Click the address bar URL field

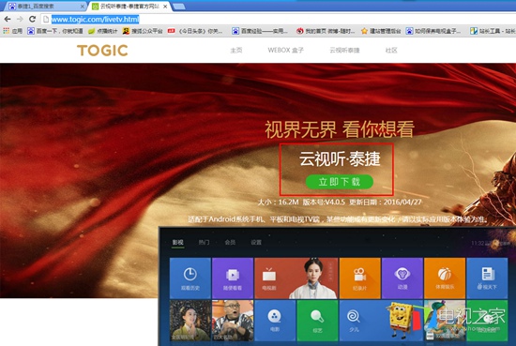277,19
